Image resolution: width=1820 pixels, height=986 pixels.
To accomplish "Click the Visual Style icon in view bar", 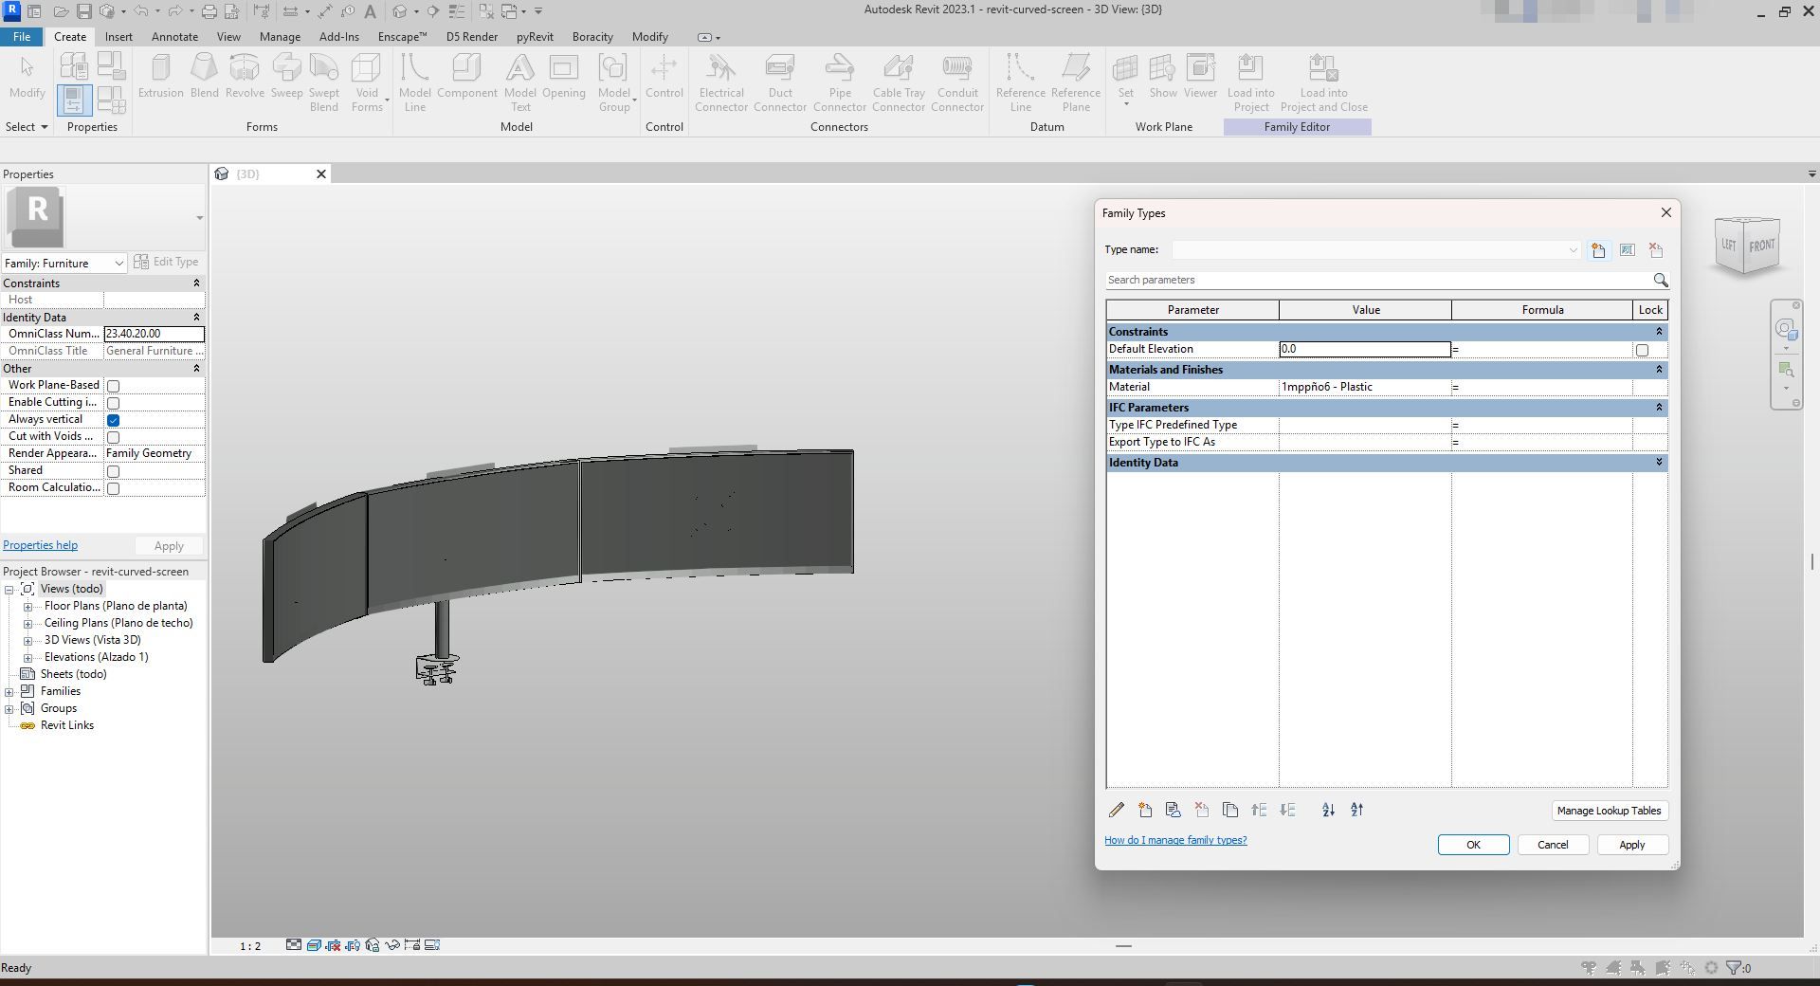I will click(x=313, y=945).
